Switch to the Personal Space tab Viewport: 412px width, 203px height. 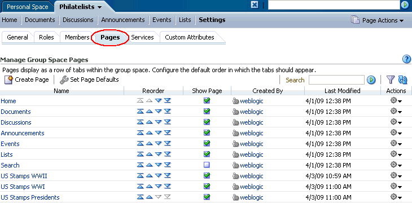pos(27,7)
